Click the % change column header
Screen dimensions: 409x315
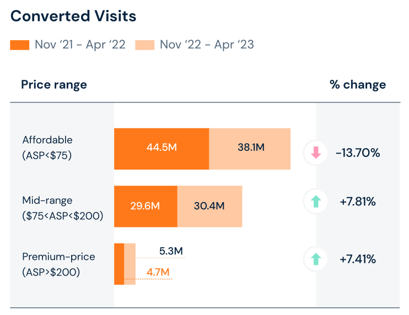coord(358,85)
